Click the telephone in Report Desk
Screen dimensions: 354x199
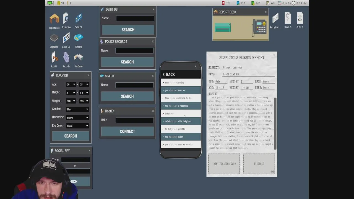point(259,27)
